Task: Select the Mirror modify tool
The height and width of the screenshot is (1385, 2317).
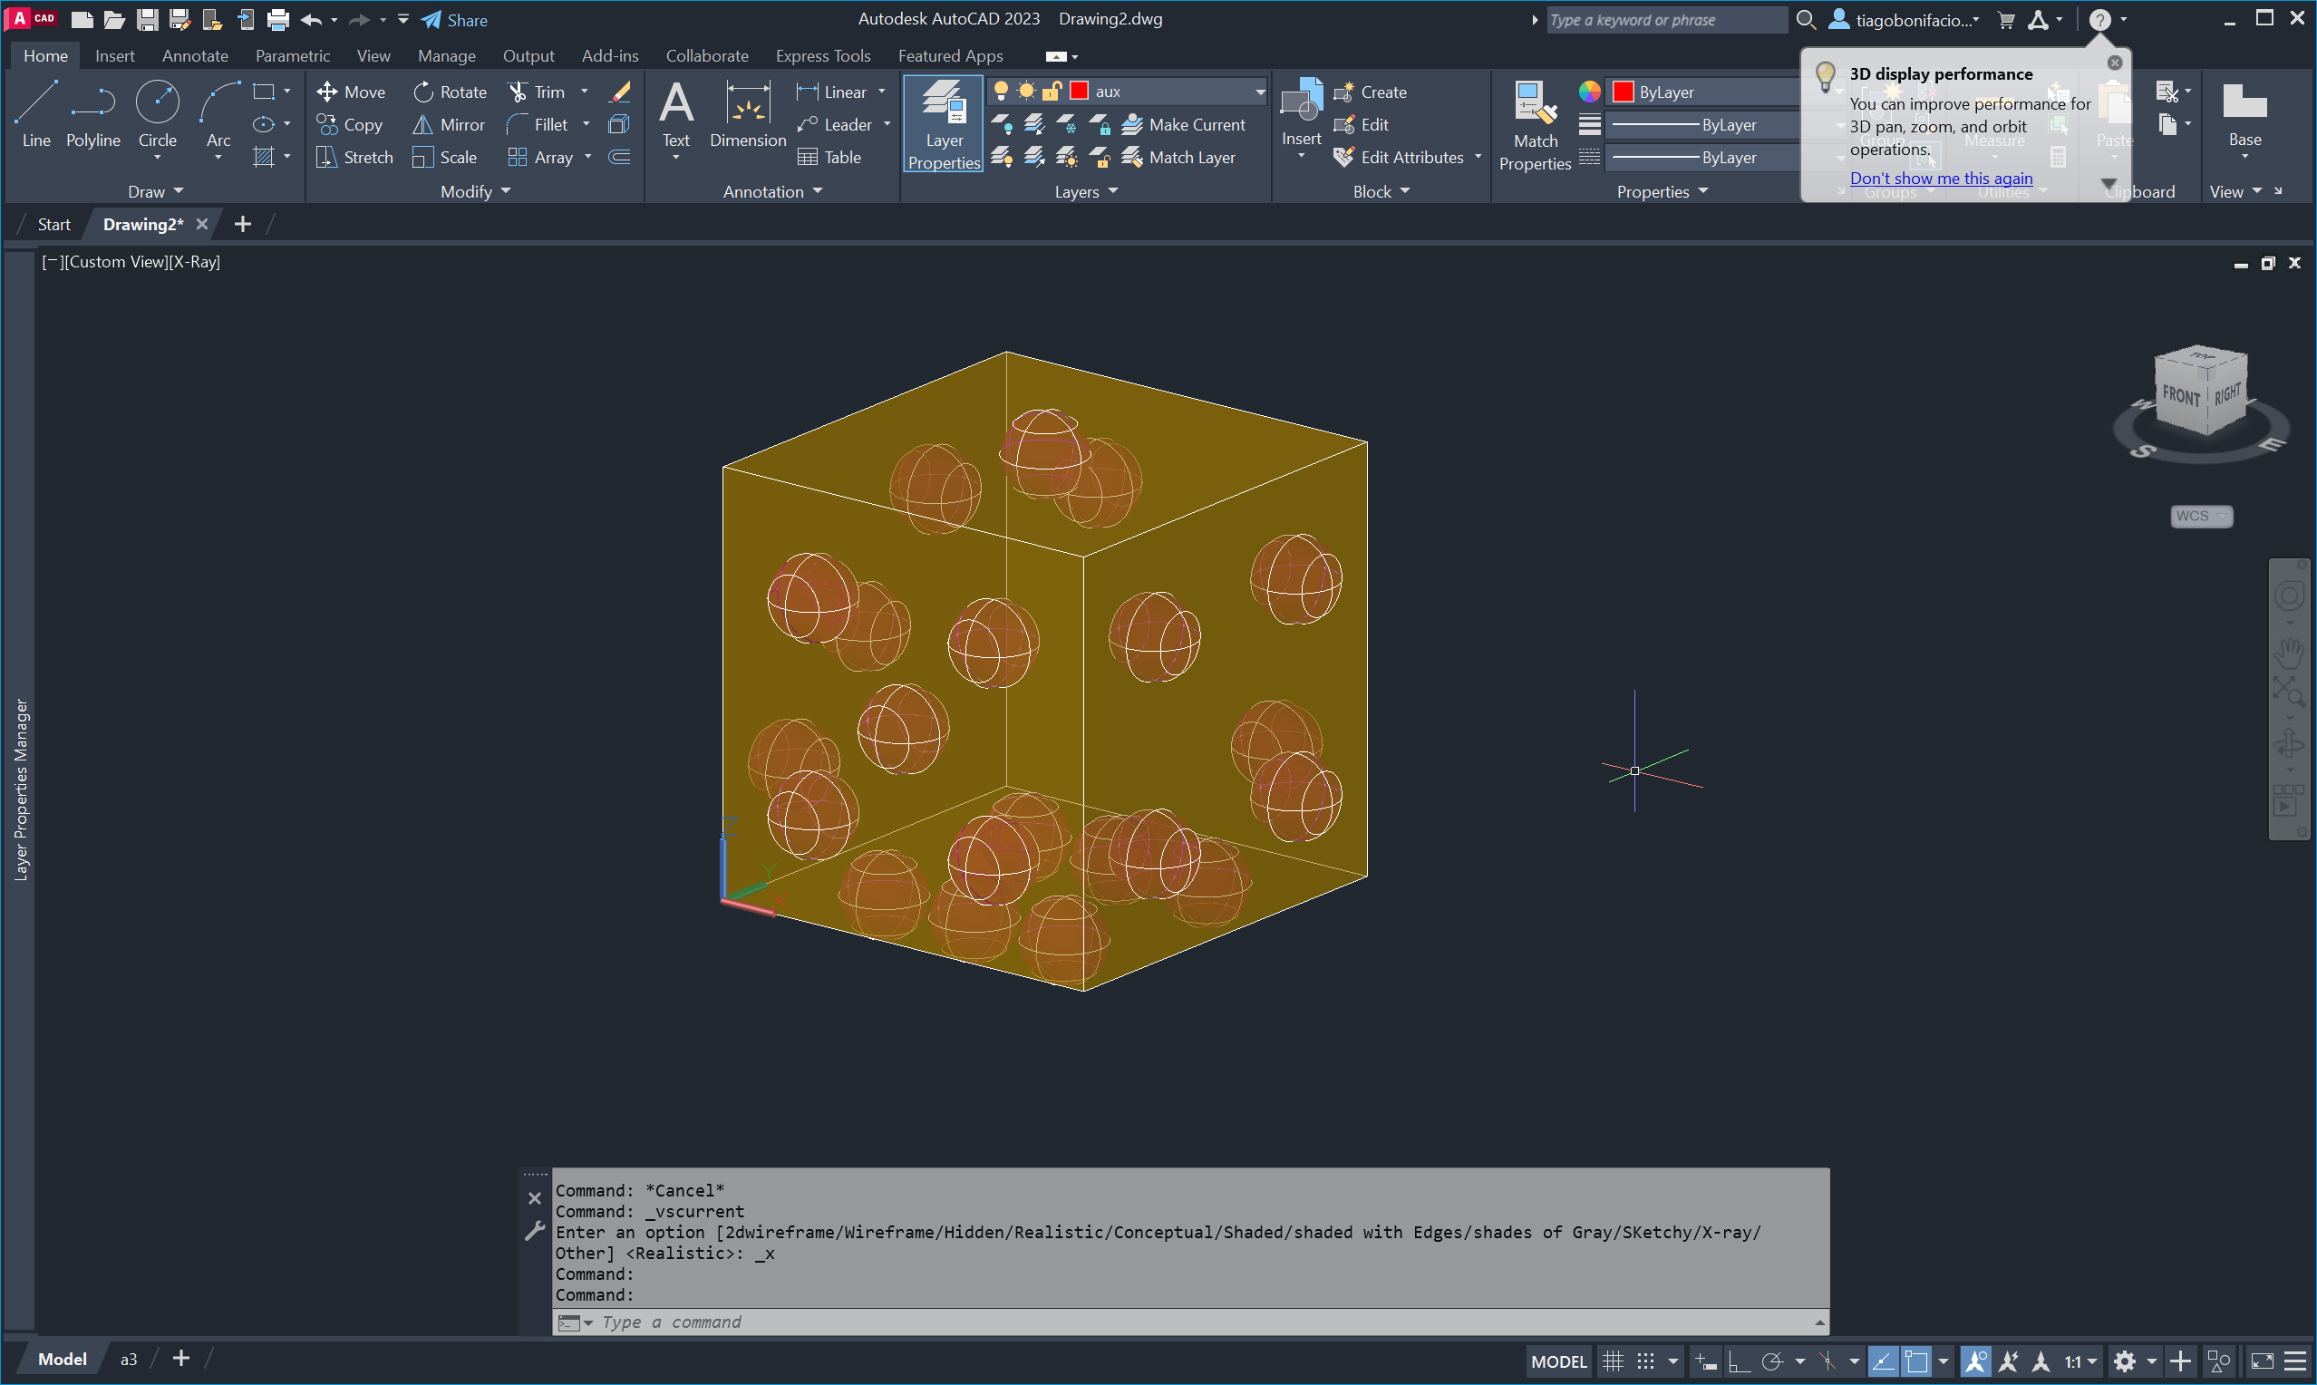Action: click(449, 124)
